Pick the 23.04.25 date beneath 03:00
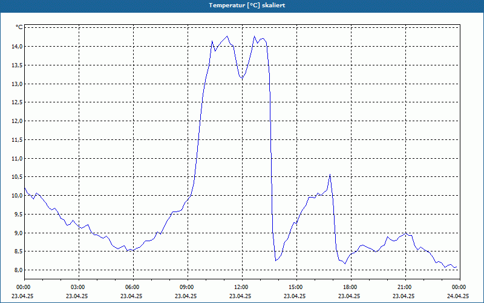 tap(77, 296)
